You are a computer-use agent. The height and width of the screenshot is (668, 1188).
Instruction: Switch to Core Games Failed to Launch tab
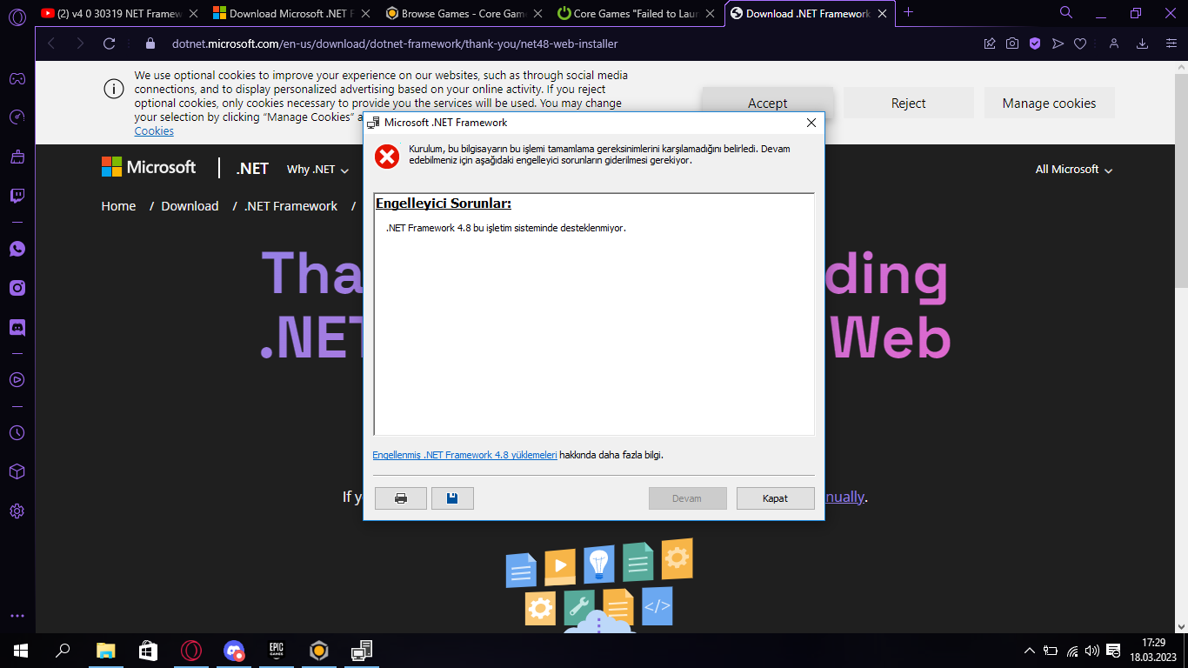click(634, 13)
